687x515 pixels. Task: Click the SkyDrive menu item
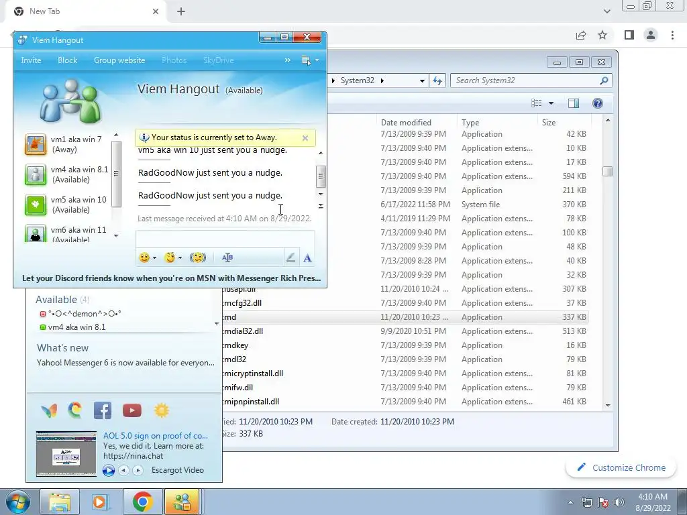(x=218, y=60)
